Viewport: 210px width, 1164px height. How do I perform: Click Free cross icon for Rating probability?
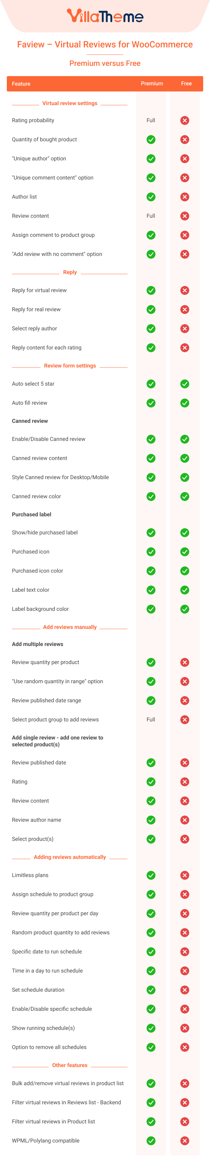(185, 121)
